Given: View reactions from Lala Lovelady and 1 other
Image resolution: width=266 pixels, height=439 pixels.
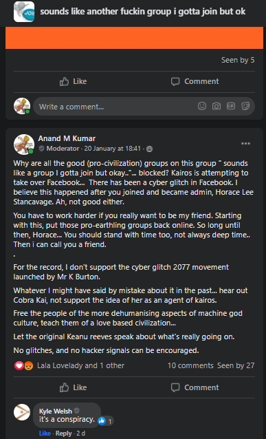Looking at the screenshot, I should [80, 365].
